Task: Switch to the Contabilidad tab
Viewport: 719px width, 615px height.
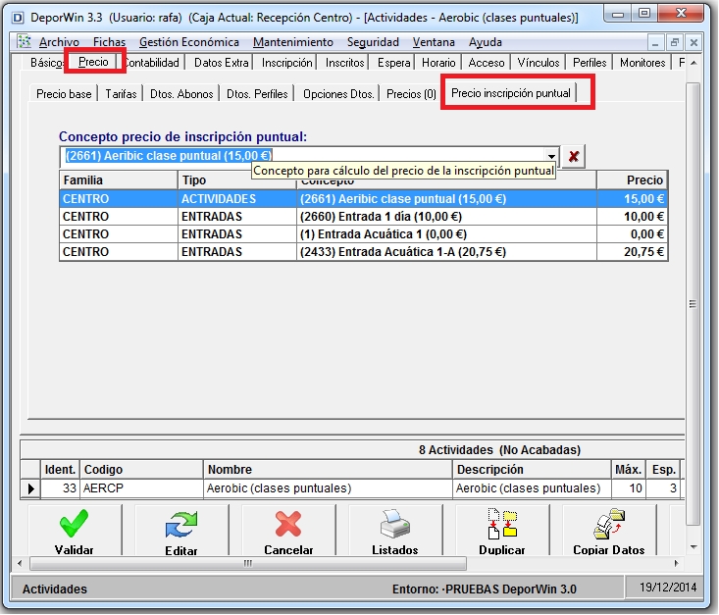Action: click(x=152, y=63)
